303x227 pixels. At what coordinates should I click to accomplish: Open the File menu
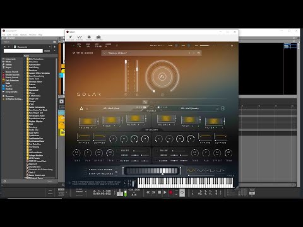[x=4, y=35]
